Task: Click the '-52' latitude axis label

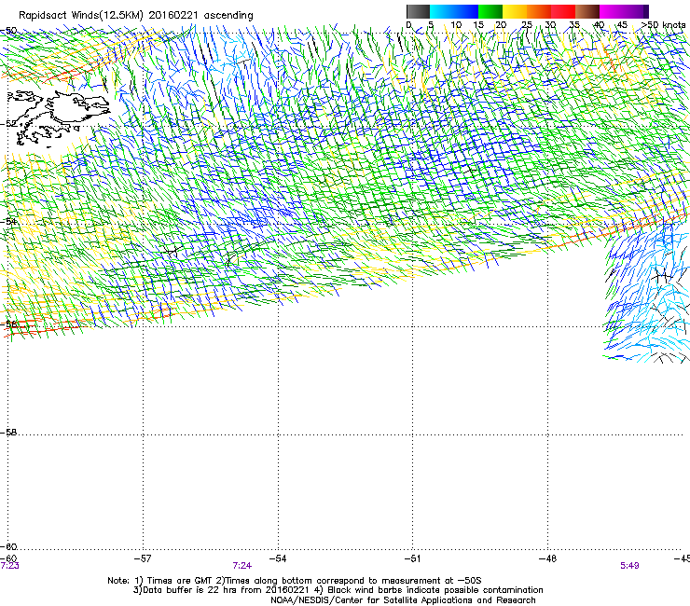Action: pos(8,124)
